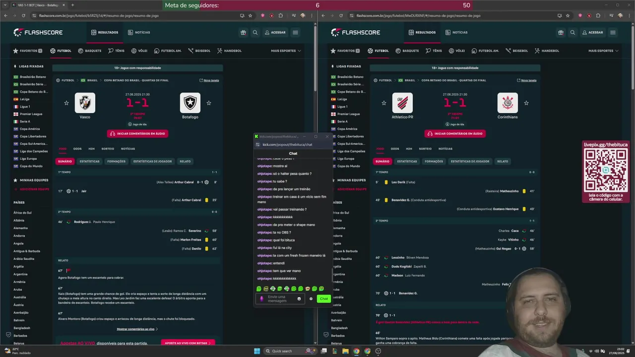635x357 pixels.
Task: Favorite Corinthians with the star icon
Action: point(526,103)
